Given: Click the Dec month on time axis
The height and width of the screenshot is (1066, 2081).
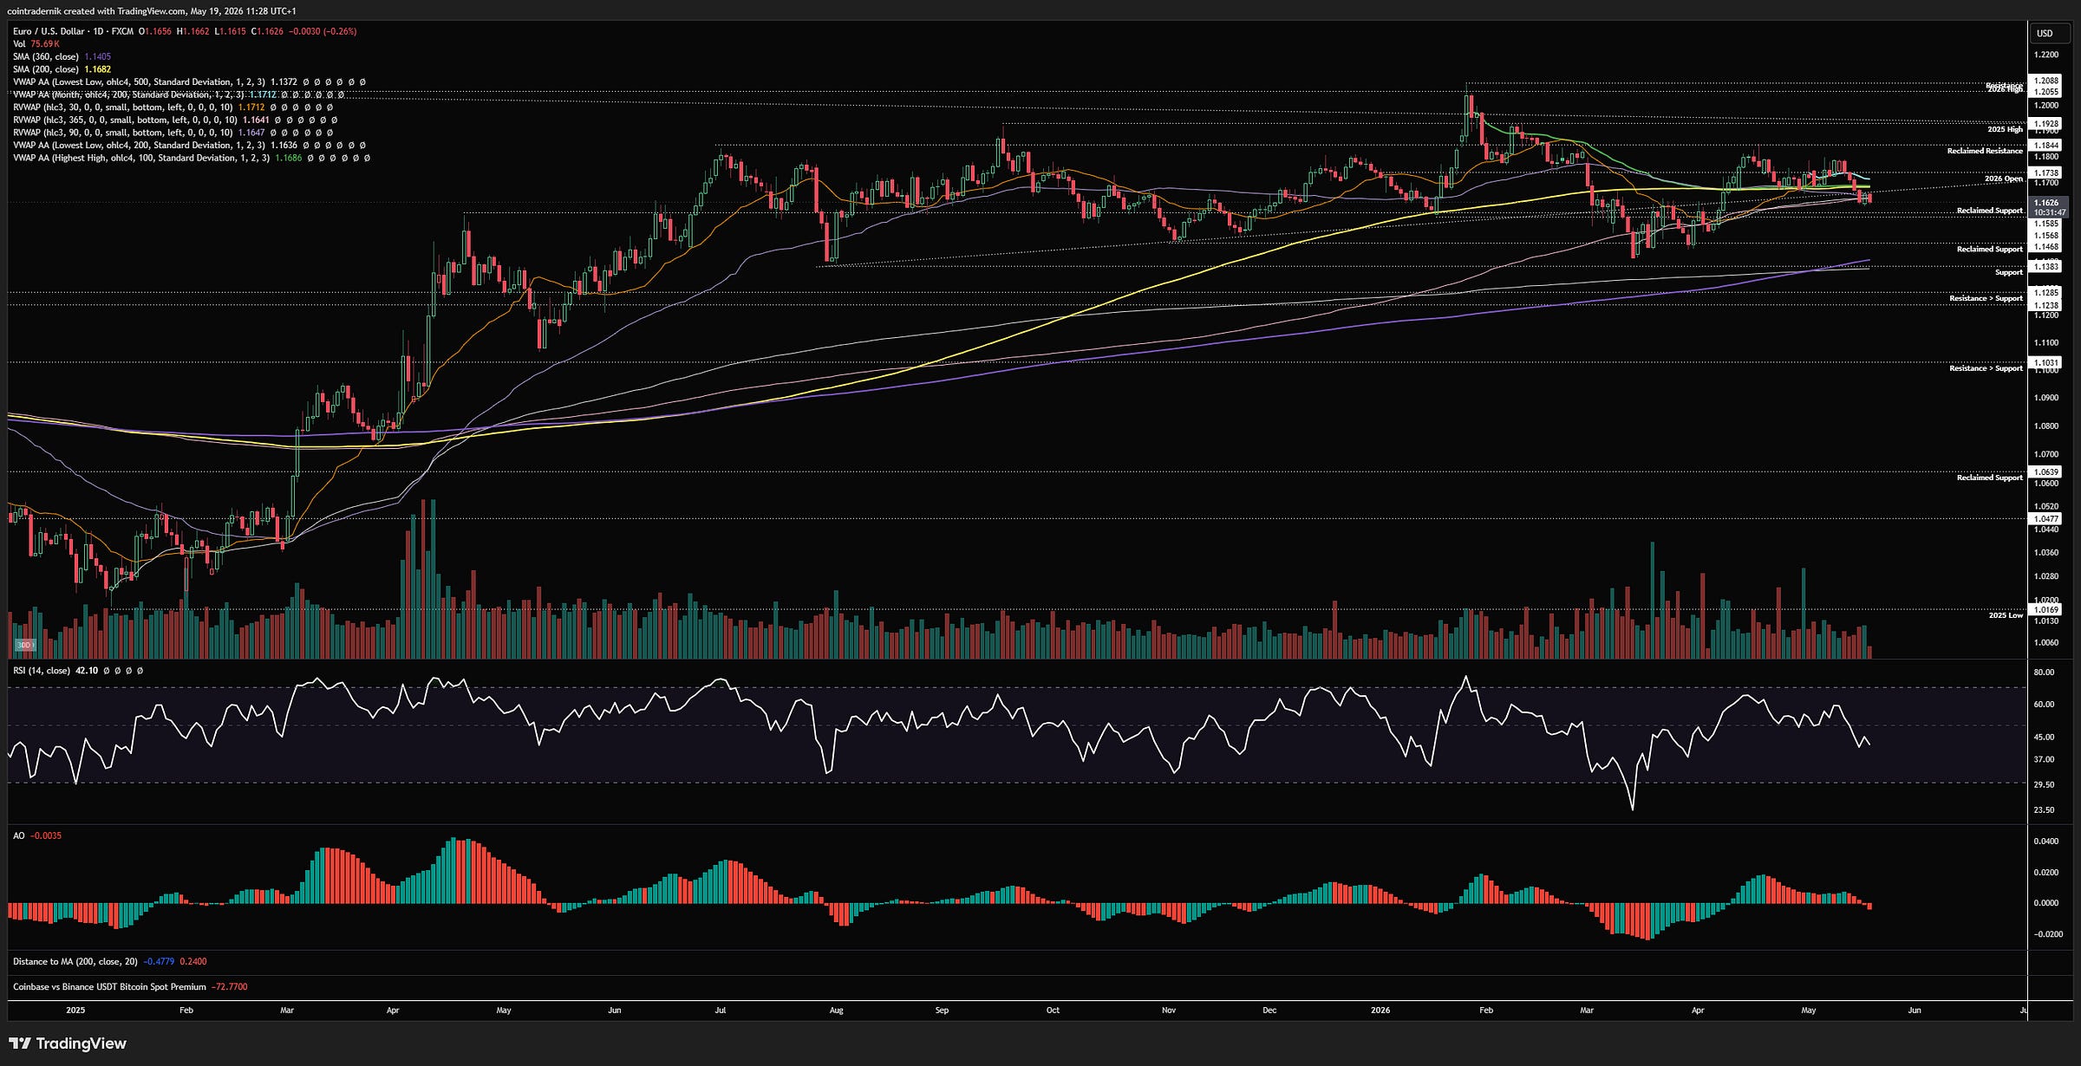Looking at the screenshot, I should 1269,1010.
